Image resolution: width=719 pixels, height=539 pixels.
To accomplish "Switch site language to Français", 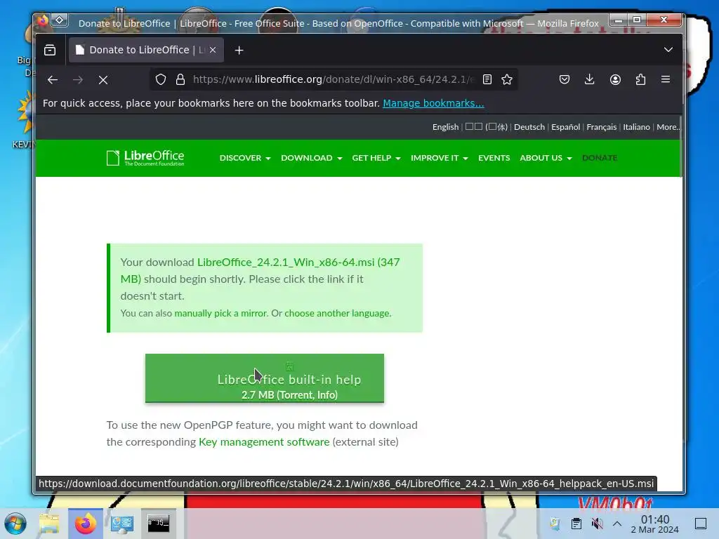I will 601,127.
